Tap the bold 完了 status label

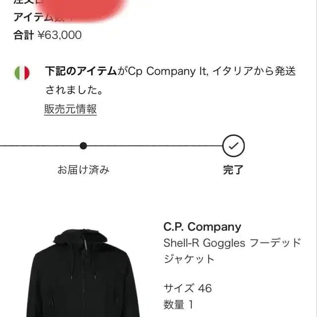tap(233, 170)
